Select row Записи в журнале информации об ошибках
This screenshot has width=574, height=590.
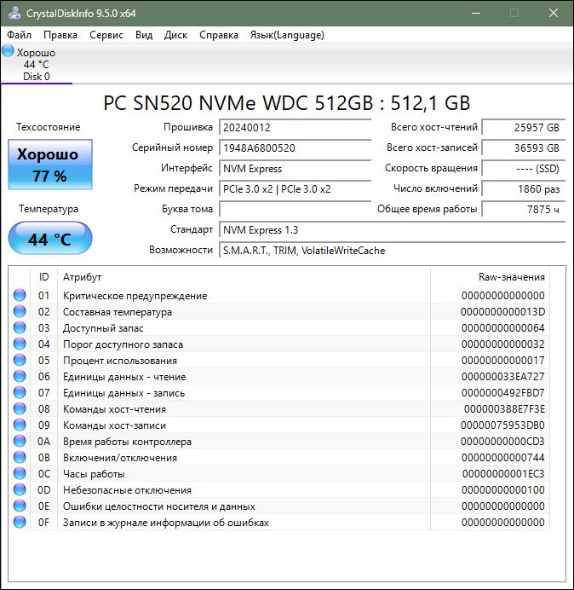[279, 522]
